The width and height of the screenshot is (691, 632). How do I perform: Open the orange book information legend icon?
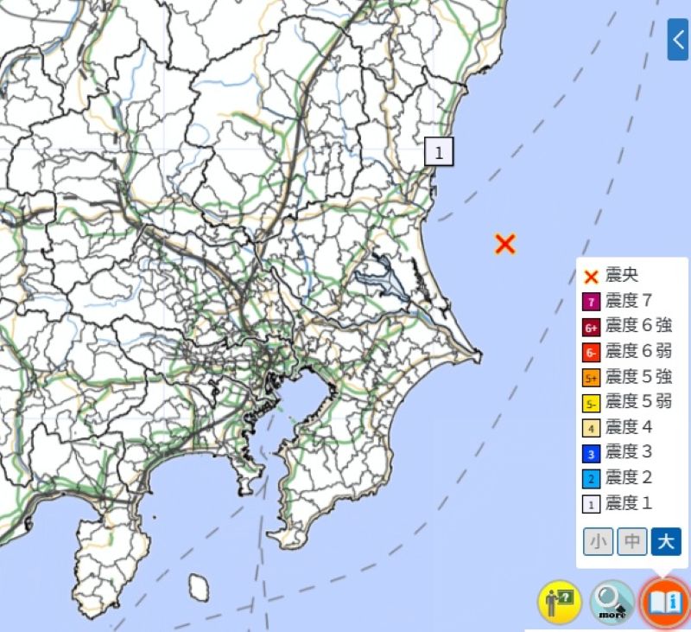pos(662,600)
